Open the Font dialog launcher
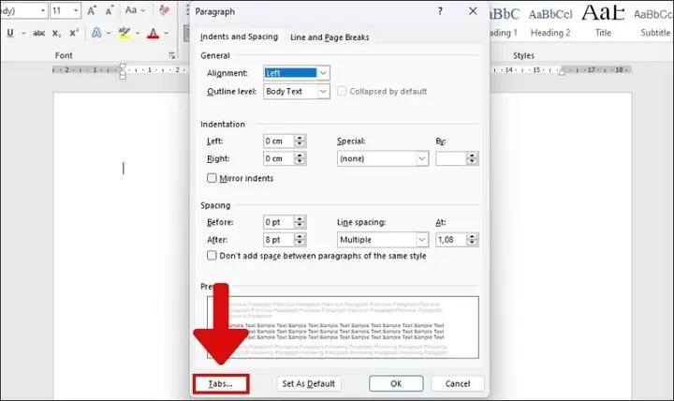Viewport: 674px width, 401px height. tap(172, 55)
